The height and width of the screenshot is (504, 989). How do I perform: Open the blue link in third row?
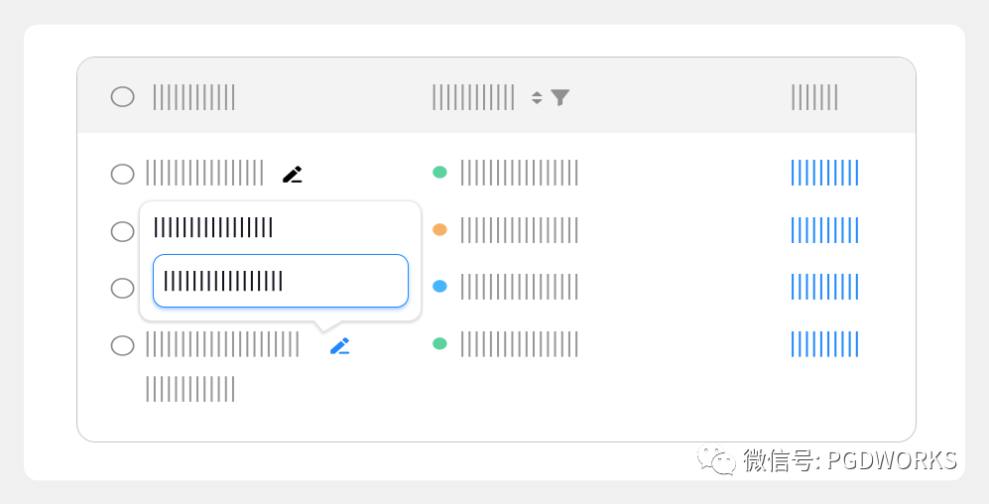pyautogui.click(x=824, y=287)
